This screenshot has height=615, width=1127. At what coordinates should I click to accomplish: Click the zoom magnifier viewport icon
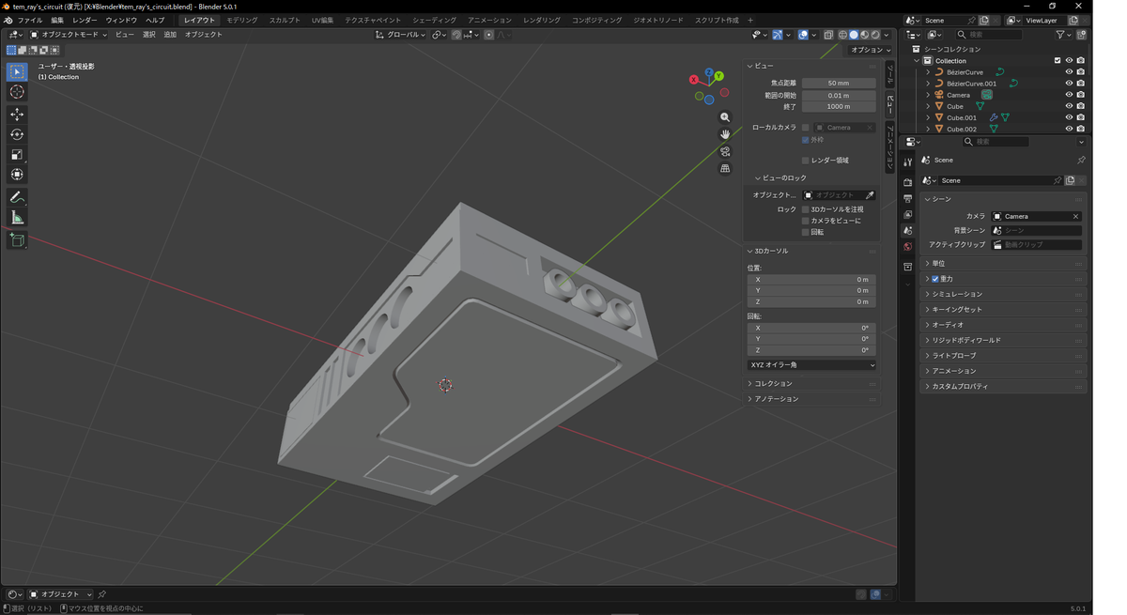[x=725, y=117]
